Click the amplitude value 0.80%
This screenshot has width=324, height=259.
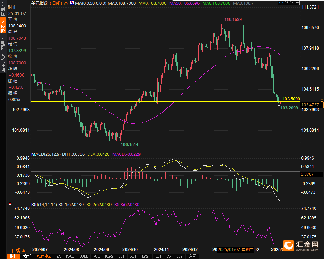point(14,99)
